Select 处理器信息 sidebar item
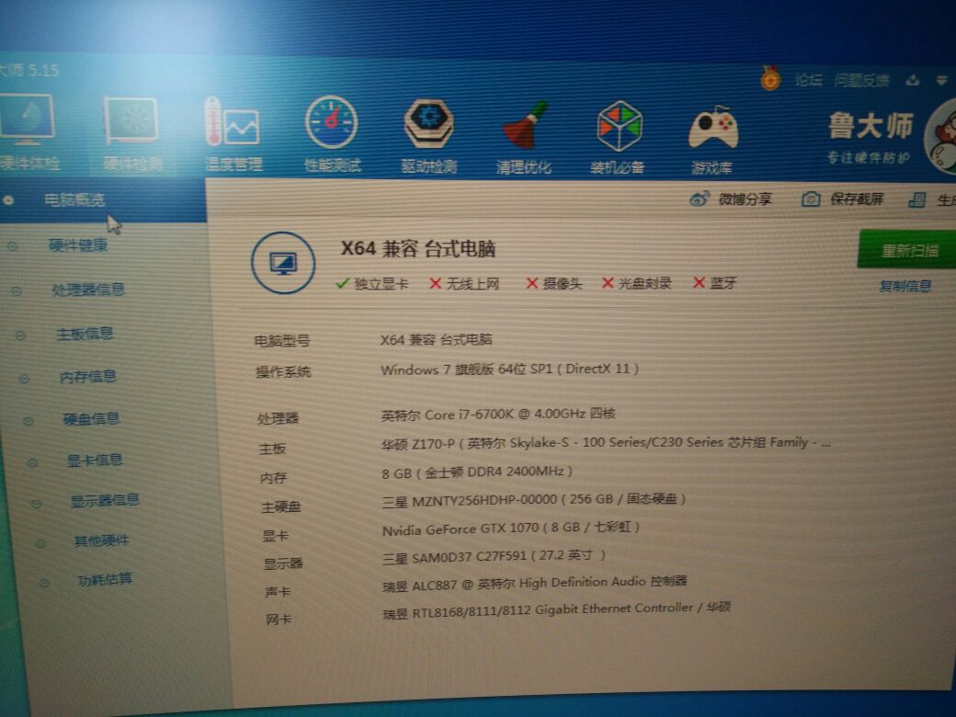 88,290
